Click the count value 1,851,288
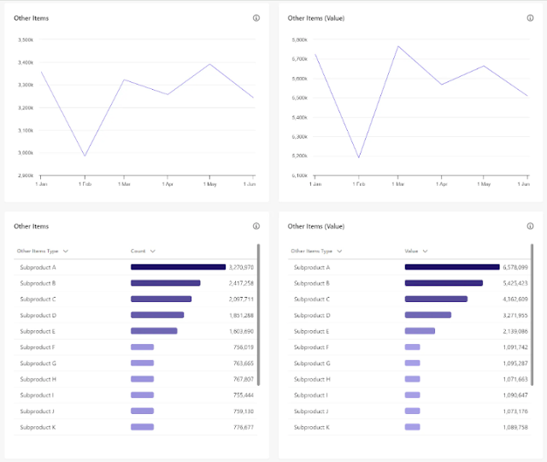Screen dimensions: 547x462 tap(241, 316)
